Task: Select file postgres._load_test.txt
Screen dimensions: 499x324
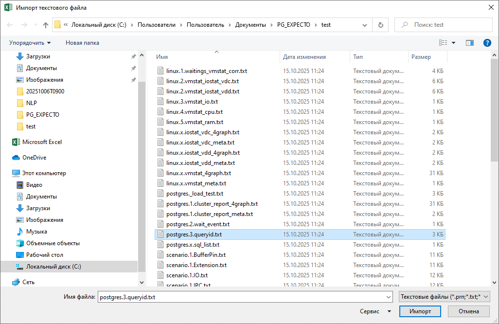Action: tap(195, 194)
